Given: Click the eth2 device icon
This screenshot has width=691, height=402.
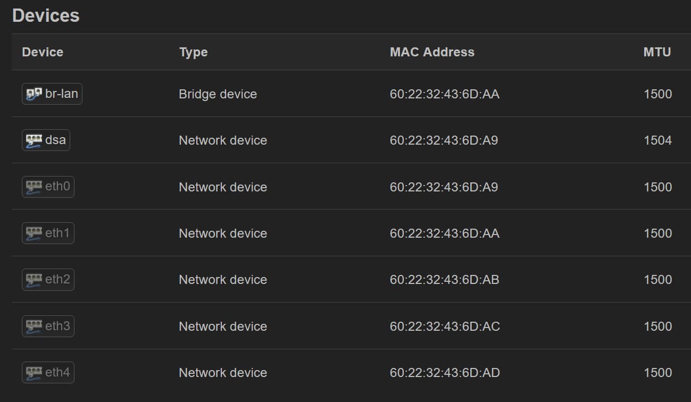Looking at the screenshot, I should coord(33,279).
